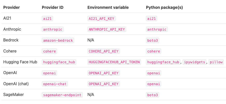
Task: Click the huggingface_hub provider ID
Action: coord(59,62)
